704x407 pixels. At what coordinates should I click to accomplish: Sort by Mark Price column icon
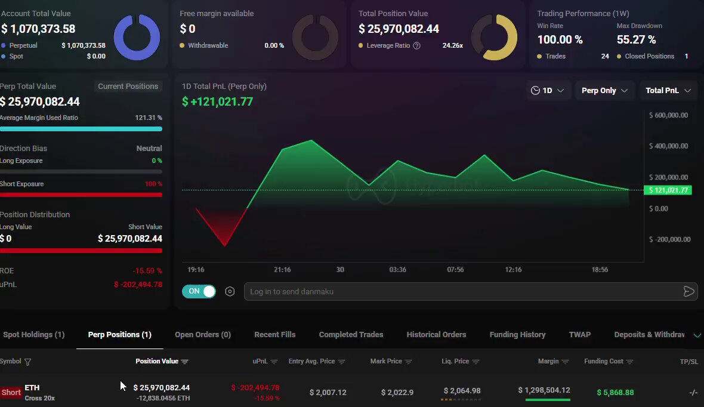tap(409, 362)
